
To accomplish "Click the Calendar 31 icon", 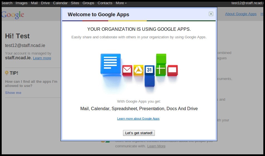I will [x=150, y=70].
